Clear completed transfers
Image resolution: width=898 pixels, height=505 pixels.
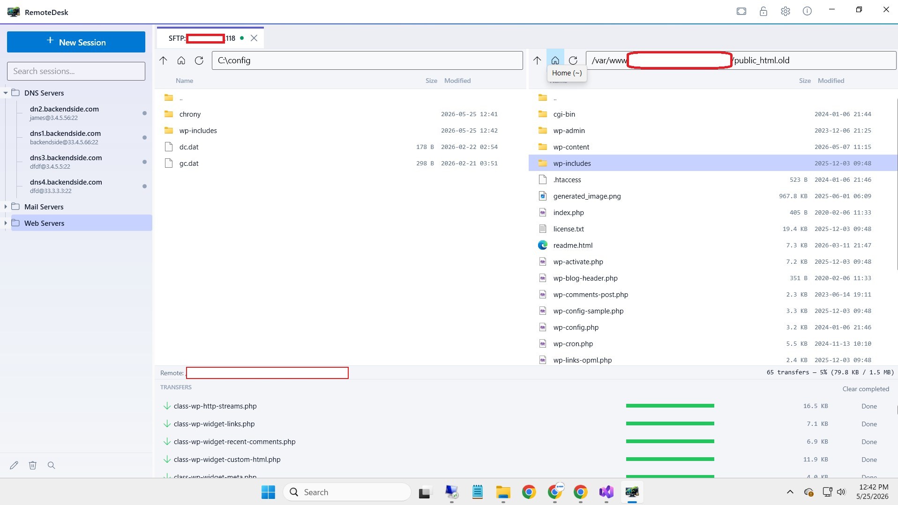click(865, 389)
